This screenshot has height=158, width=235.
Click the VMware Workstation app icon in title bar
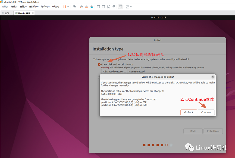2,2
